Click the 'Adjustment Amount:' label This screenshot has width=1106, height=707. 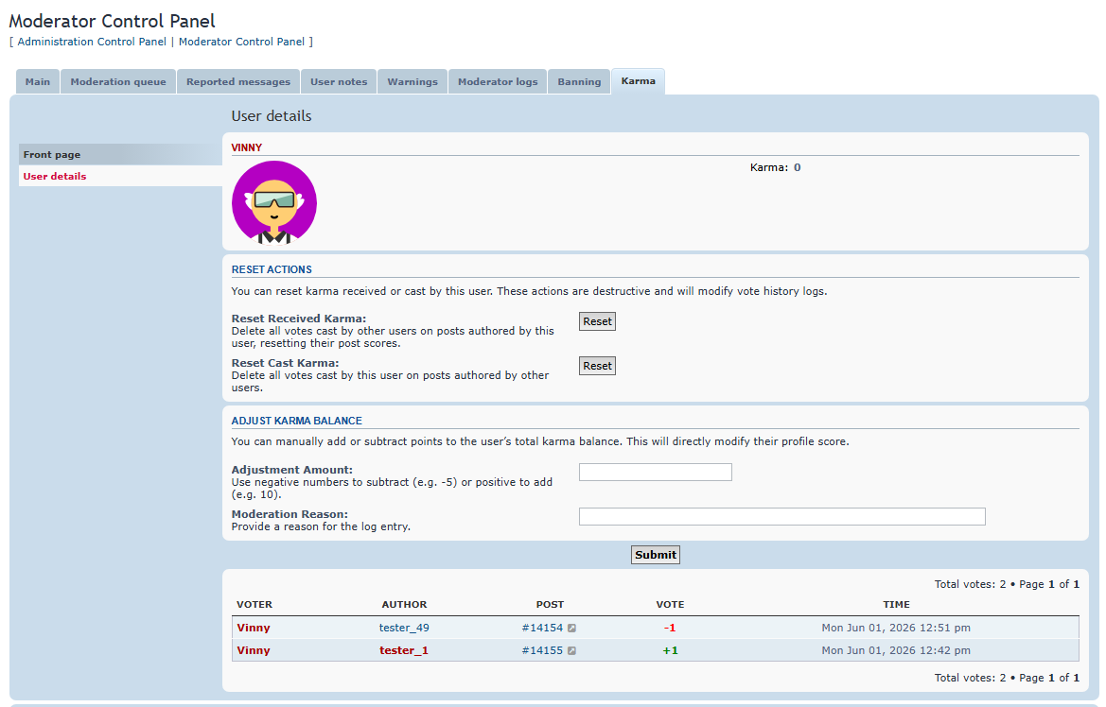(x=292, y=470)
